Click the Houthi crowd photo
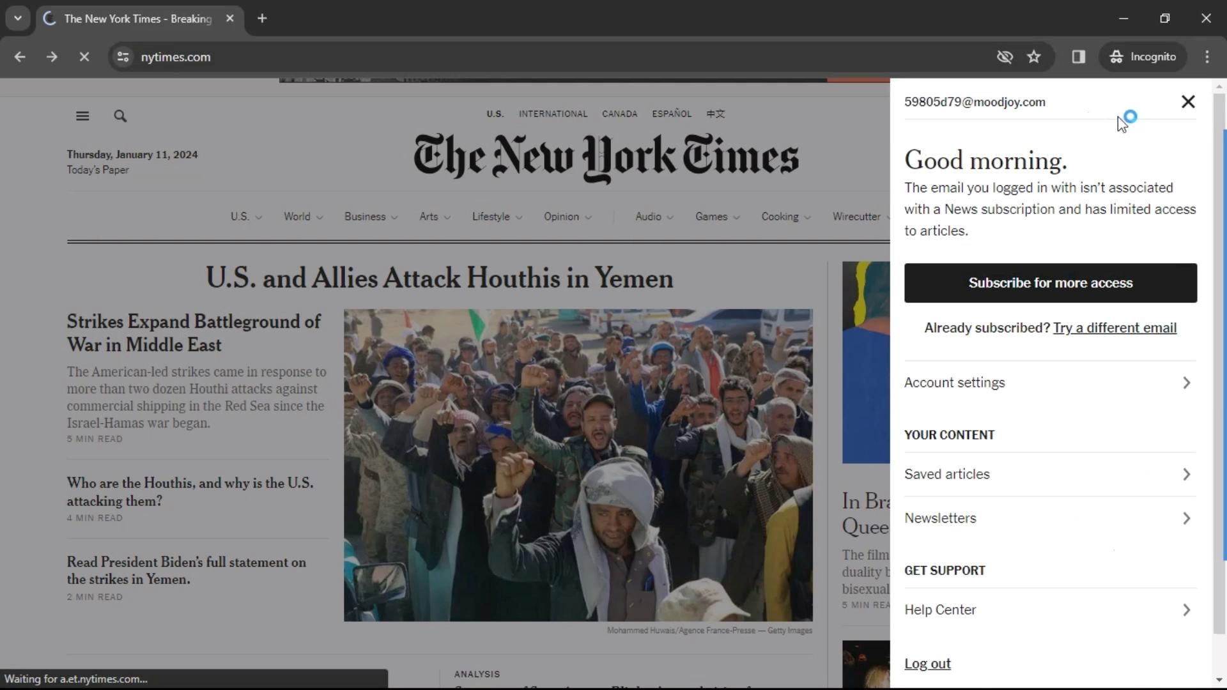This screenshot has height=690, width=1227. (x=578, y=465)
